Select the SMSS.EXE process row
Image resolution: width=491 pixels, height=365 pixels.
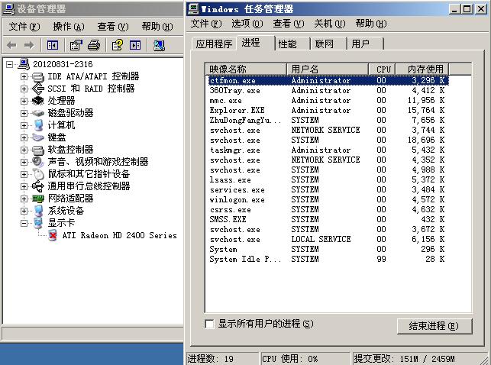point(328,219)
